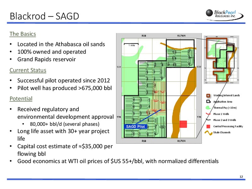Click the Shale Channels legend squiggle
252x189 pixels.
click(x=209, y=133)
